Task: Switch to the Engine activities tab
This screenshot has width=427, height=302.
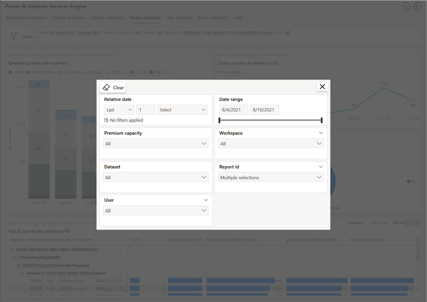Action: pyautogui.click(x=68, y=17)
